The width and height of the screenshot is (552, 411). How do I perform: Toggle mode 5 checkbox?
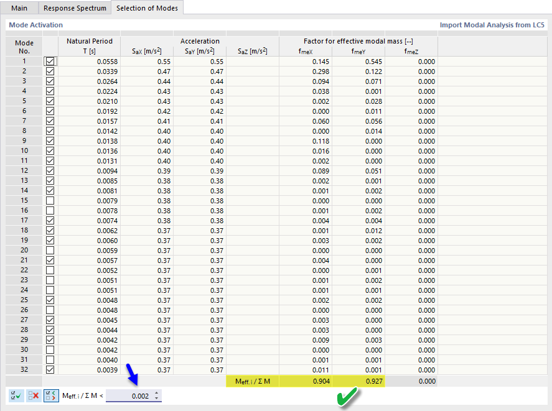50,101
